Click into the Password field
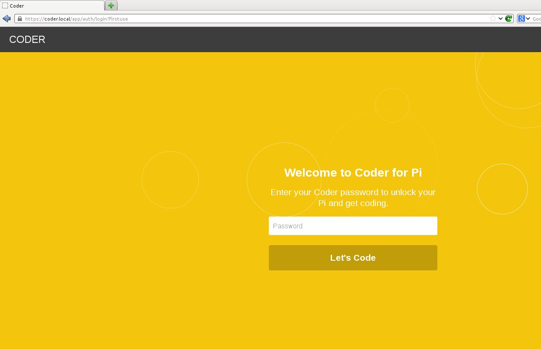Screen dimensions: 541x349 [353, 226]
